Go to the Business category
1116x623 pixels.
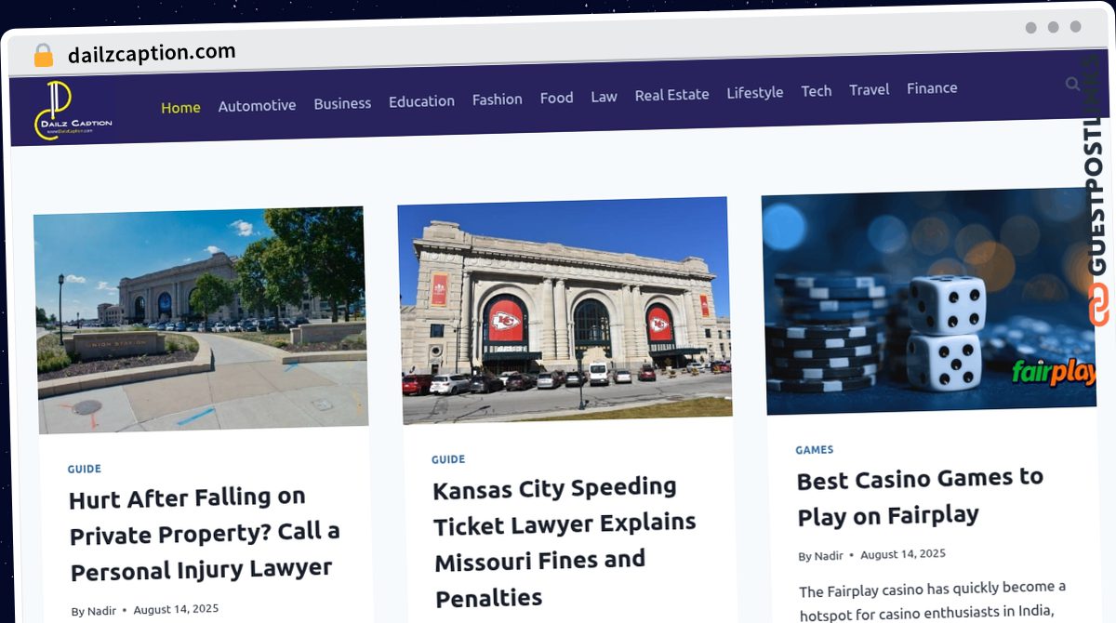(342, 103)
